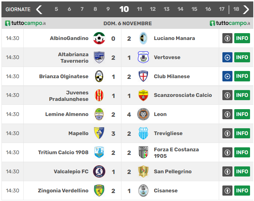Image resolution: width=254 pixels, height=201 pixels.
Task: Click the Club Milanese shield logo
Action: (x=143, y=76)
